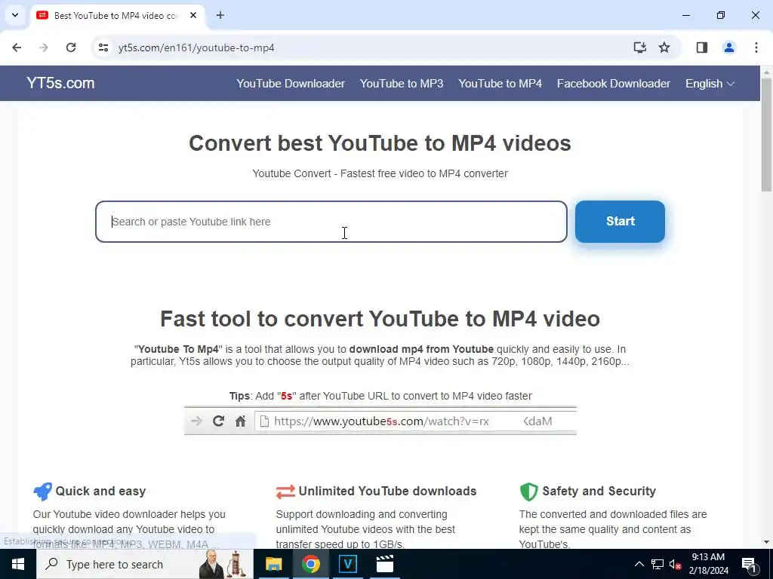
Task: Click heading Fast tool to convert YouTube
Action: point(380,319)
